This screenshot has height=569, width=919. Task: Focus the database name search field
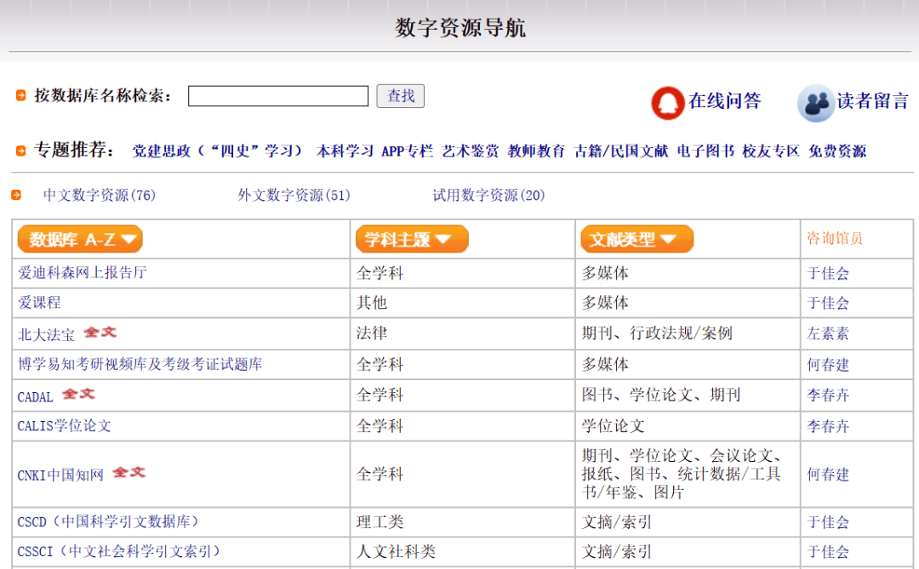[278, 96]
